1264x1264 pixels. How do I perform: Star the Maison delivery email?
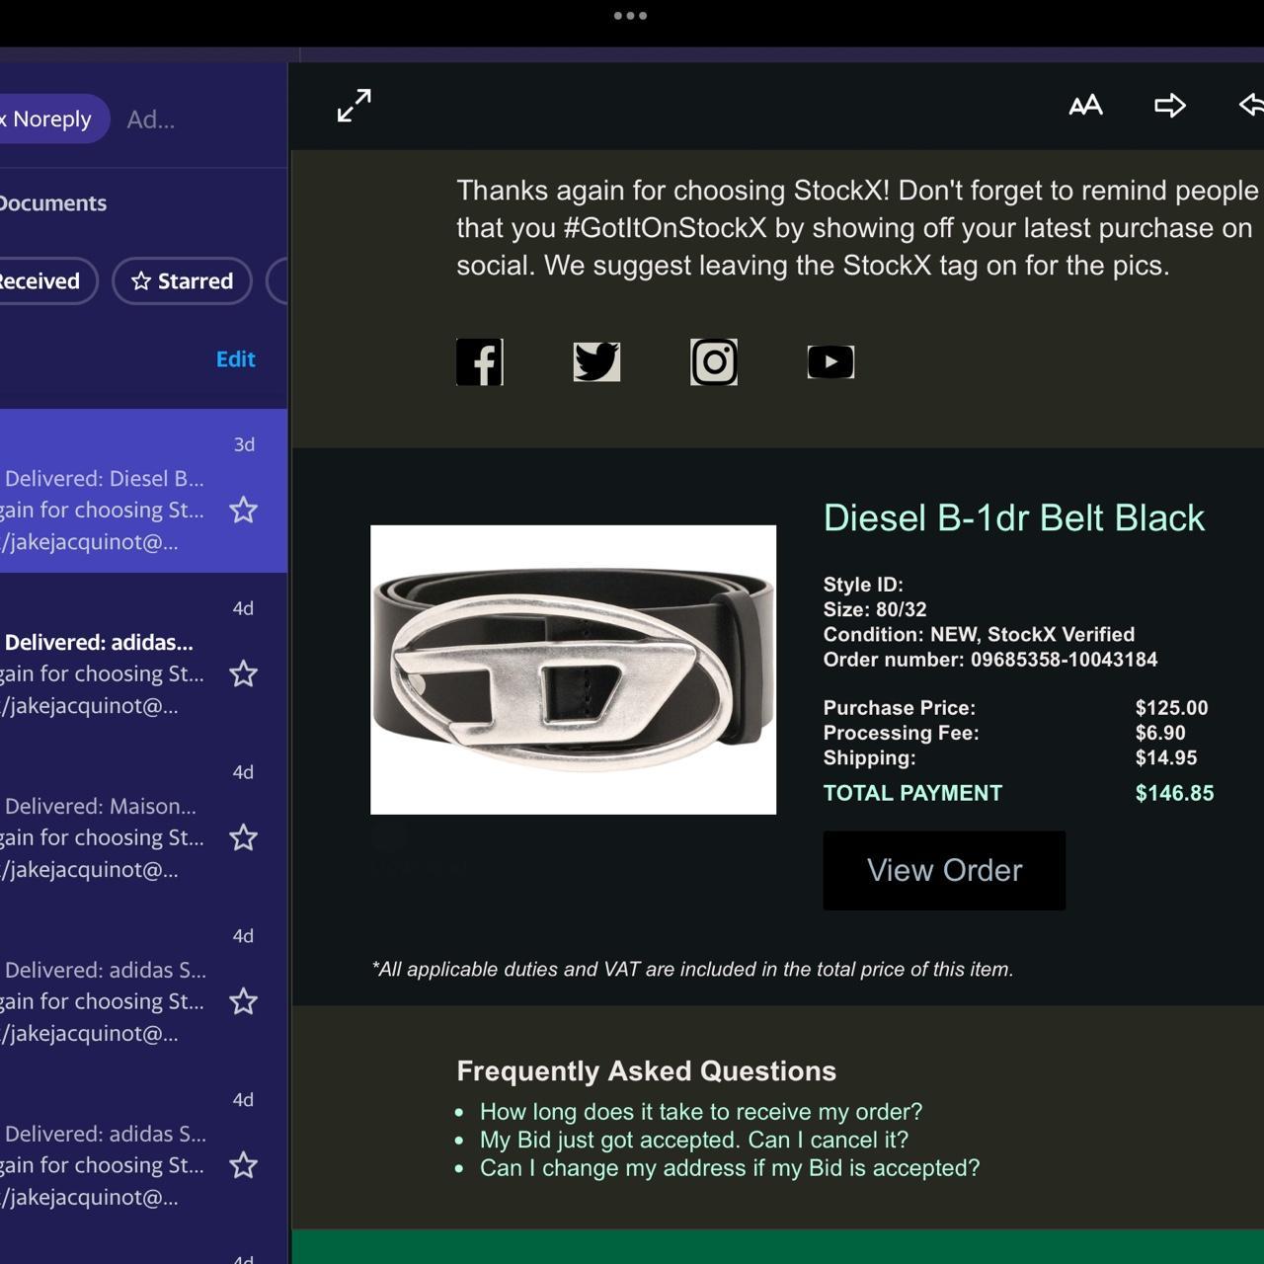243,838
